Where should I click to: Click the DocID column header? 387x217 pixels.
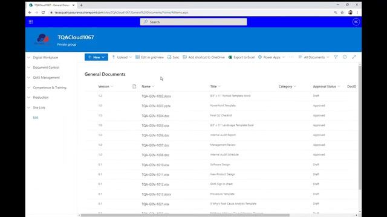(352, 86)
